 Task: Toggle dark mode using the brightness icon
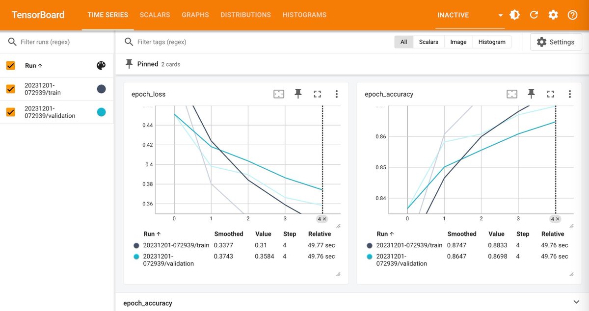514,15
